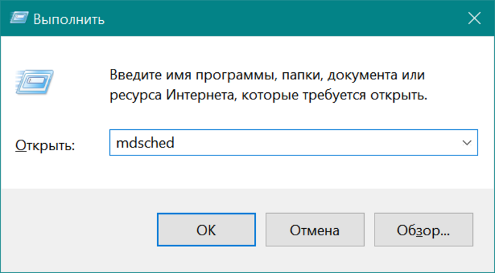This screenshot has height=273, width=495.
Task: Click empty gray area left of OK
Action: click(79, 229)
